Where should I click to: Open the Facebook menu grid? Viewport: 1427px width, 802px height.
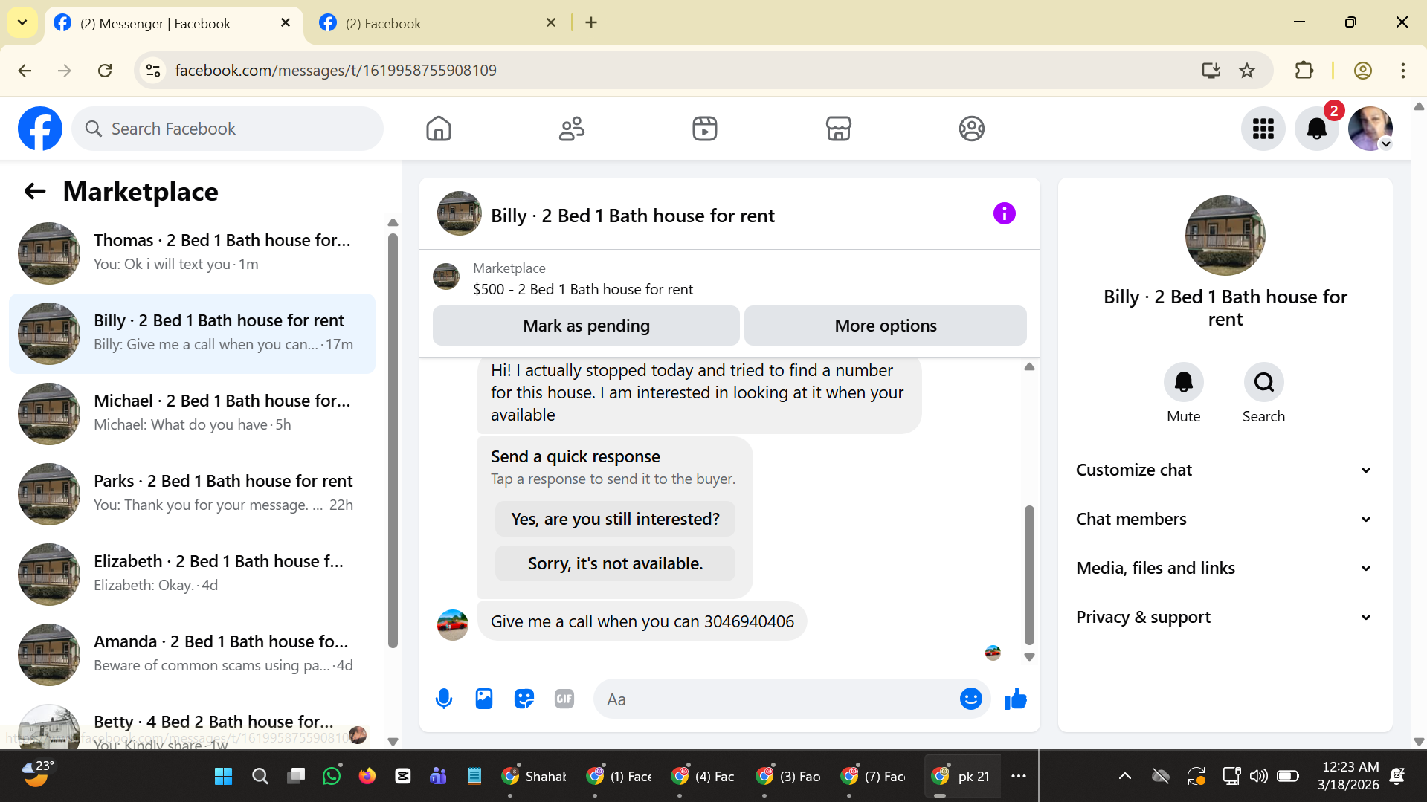pyautogui.click(x=1263, y=129)
